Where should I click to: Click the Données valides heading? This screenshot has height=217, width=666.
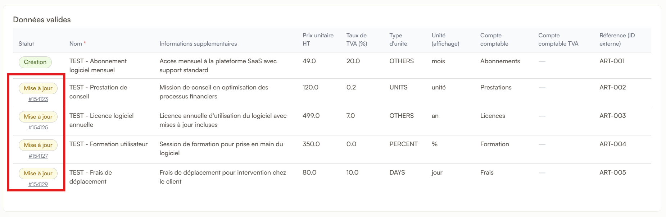[42, 20]
